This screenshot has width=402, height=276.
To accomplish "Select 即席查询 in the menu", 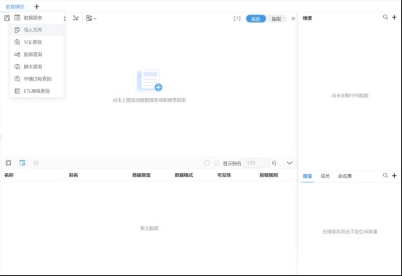I will point(37,54).
